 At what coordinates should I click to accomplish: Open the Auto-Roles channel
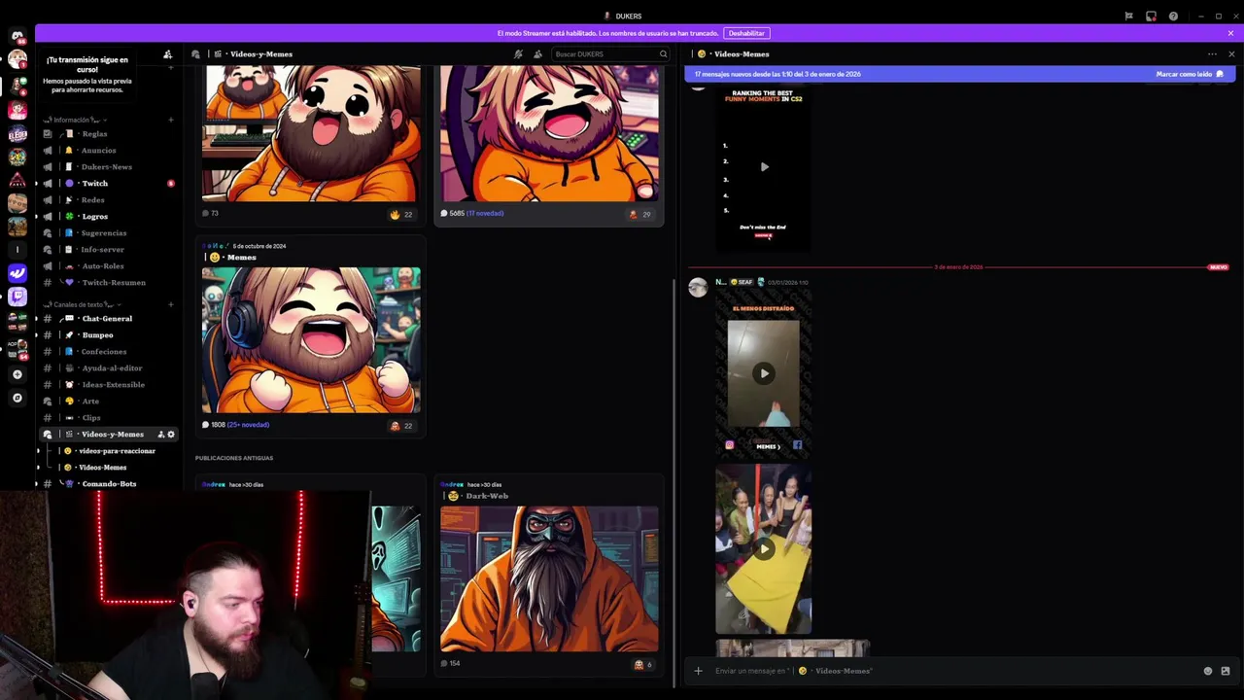click(109, 266)
